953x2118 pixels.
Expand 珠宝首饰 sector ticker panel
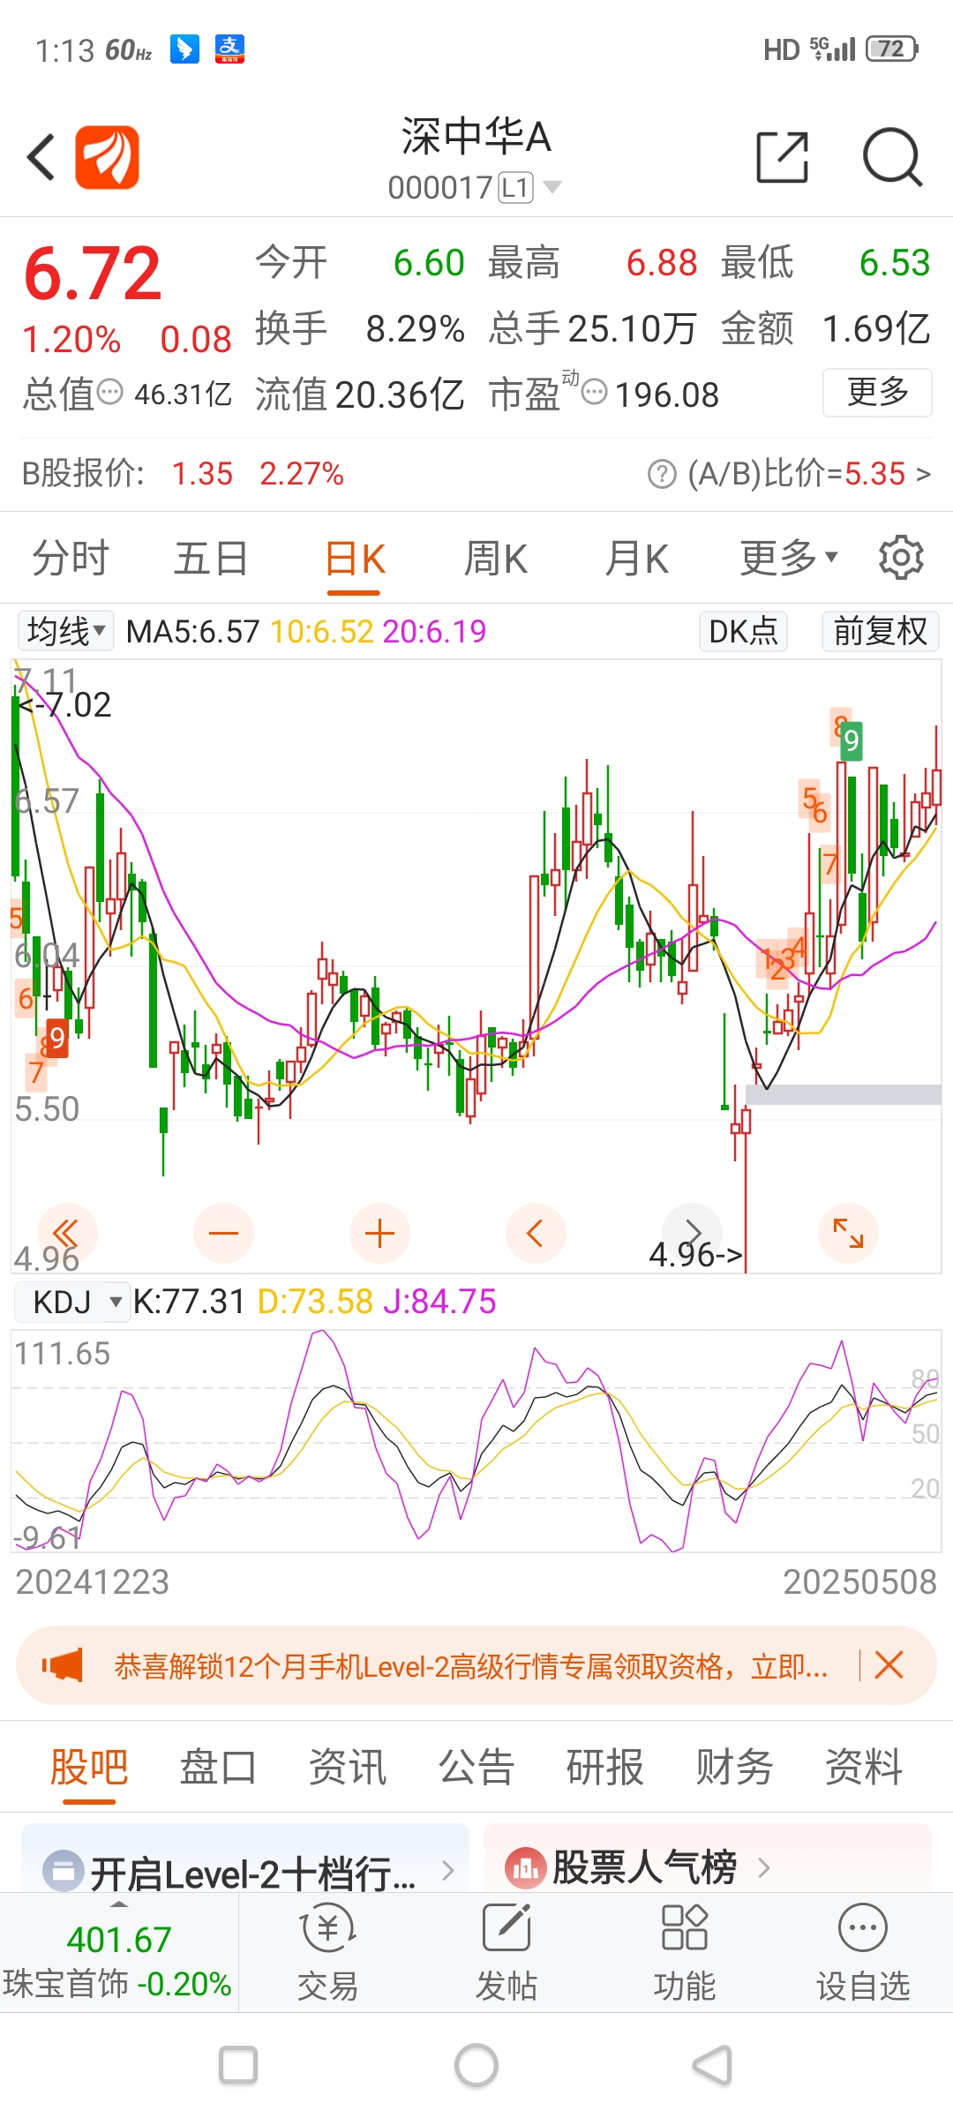(118, 1952)
